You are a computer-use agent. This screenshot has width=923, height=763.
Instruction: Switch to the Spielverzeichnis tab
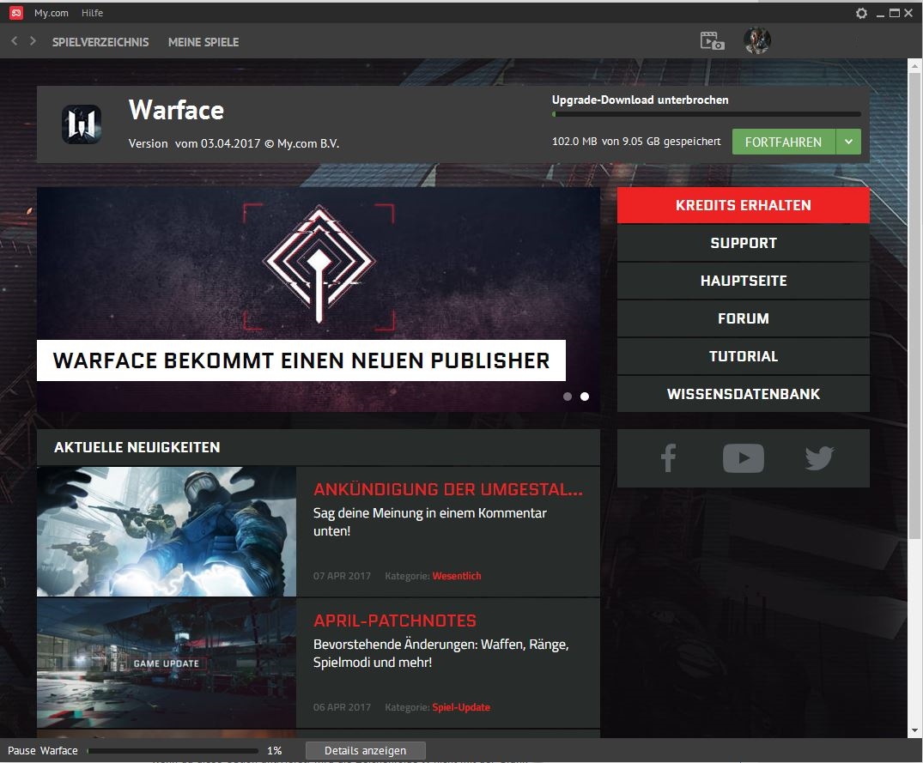coord(100,42)
